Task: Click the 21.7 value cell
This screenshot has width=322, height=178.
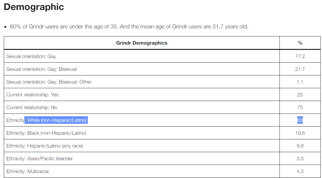Action: (300, 69)
